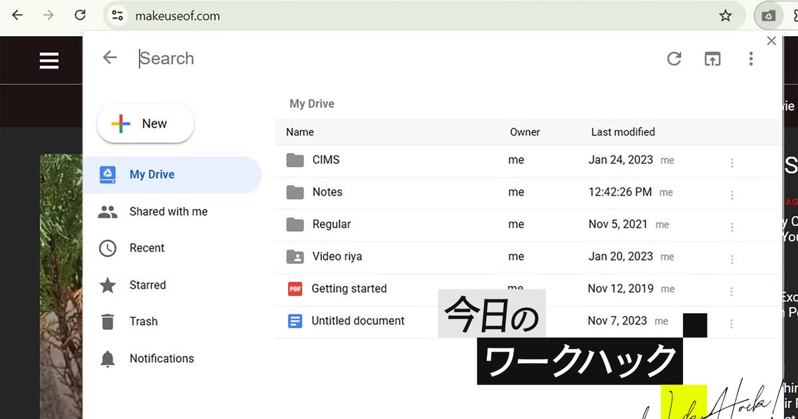Click the Getting started PDF icon
798x419 pixels.
click(x=295, y=289)
